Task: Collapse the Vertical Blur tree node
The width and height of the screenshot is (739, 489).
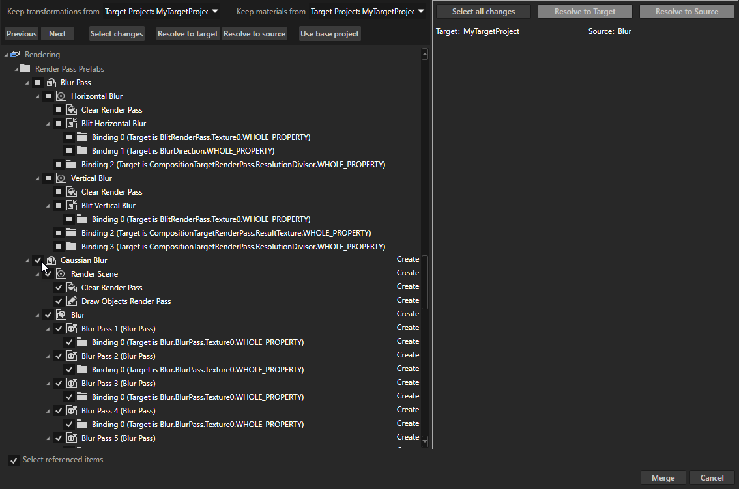Action: [38, 178]
